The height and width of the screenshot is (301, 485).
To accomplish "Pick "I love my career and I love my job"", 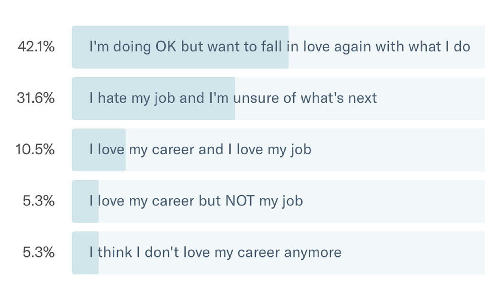I will [x=200, y=150].
